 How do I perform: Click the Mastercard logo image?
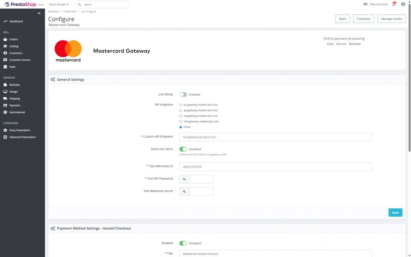pyautogui.click(x=68, y=51)
